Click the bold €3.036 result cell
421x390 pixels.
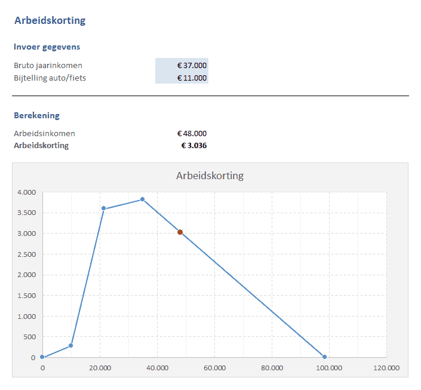pyautogui.click(x=194, y=145)
